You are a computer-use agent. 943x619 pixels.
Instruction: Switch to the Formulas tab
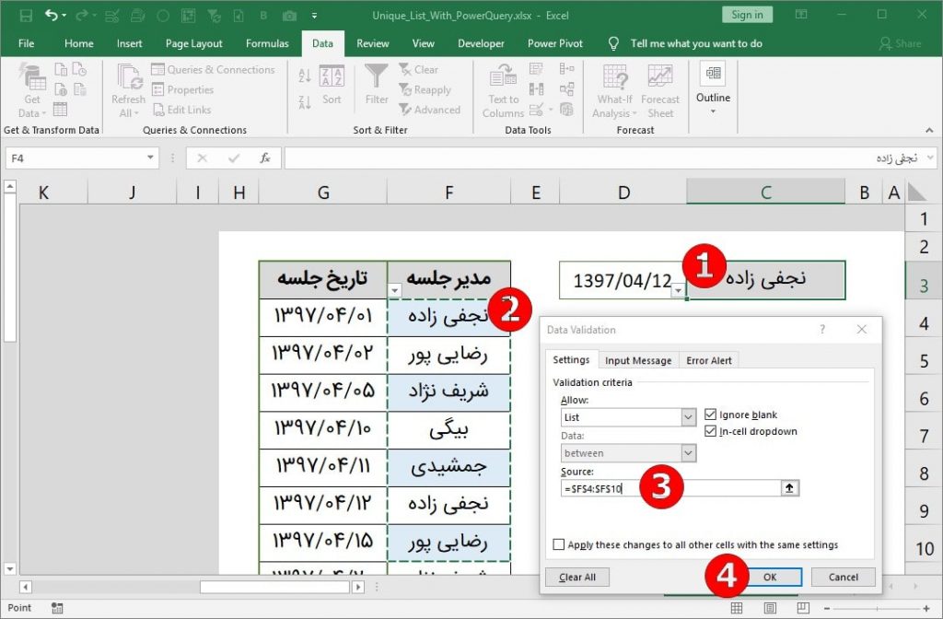click(267, 43)
